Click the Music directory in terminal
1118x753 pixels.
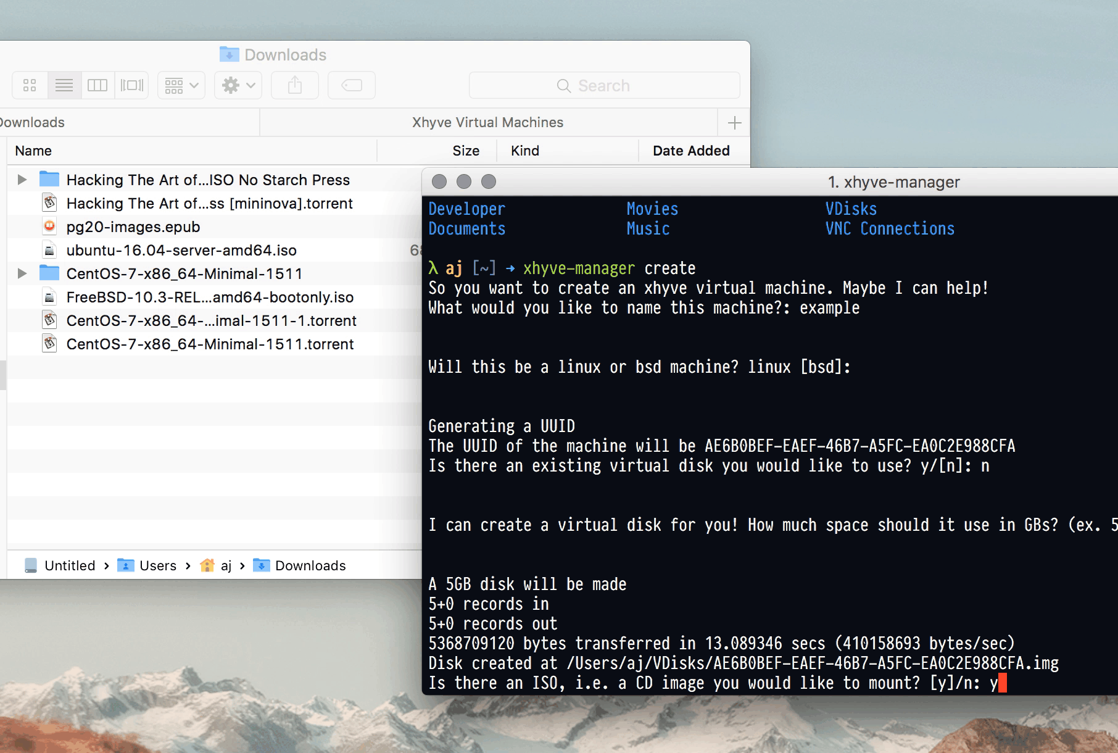[x=648, y=228]
